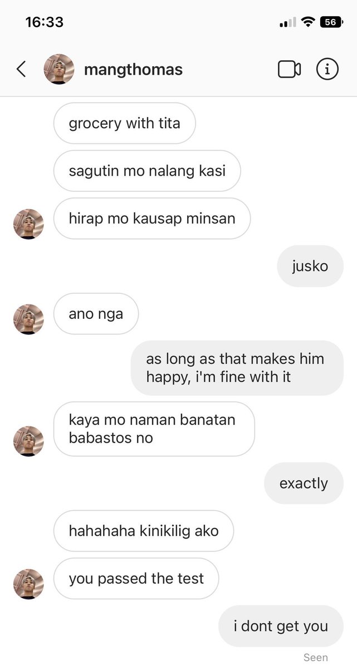Select the "jusko" sent message bubble
The height and width of the screenshot is (669, 357).
pos(310,266)
